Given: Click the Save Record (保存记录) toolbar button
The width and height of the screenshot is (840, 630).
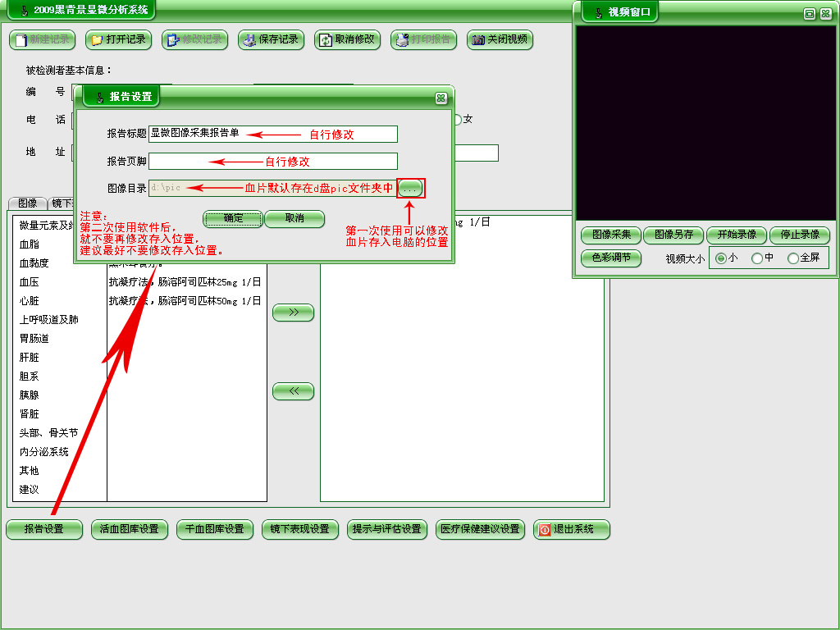Looking at the screenshot, I should (x=272, y=39).
